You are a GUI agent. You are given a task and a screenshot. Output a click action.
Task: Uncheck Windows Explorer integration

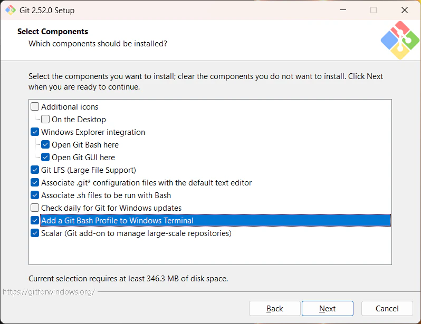35,132
